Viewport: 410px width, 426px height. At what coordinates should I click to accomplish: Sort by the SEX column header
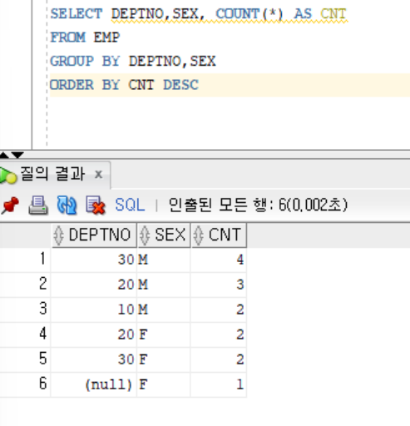click(164, 235)
